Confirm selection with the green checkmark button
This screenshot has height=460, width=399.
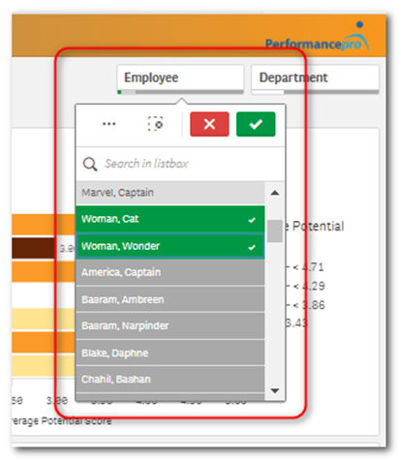[256, 124]
